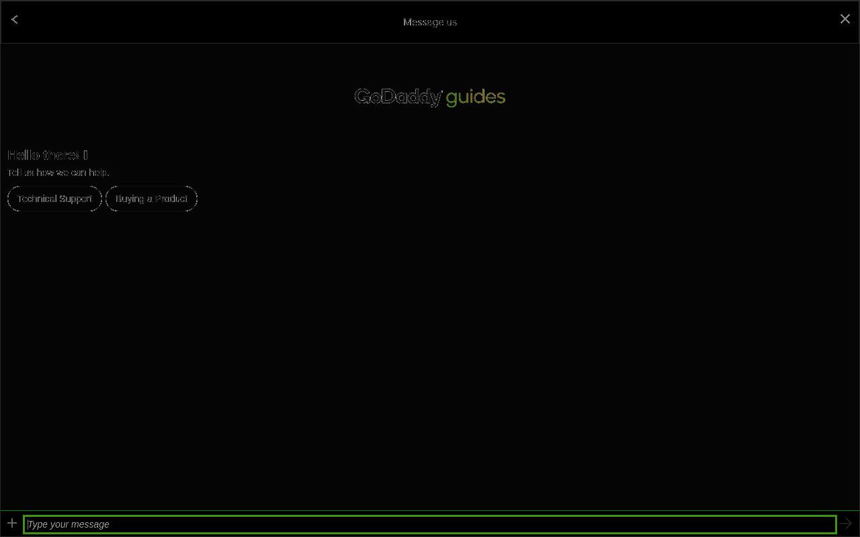The height and width of the screenshot is (537, 860).
Task: Close the Message us chat window
Action: click(845, 19)
